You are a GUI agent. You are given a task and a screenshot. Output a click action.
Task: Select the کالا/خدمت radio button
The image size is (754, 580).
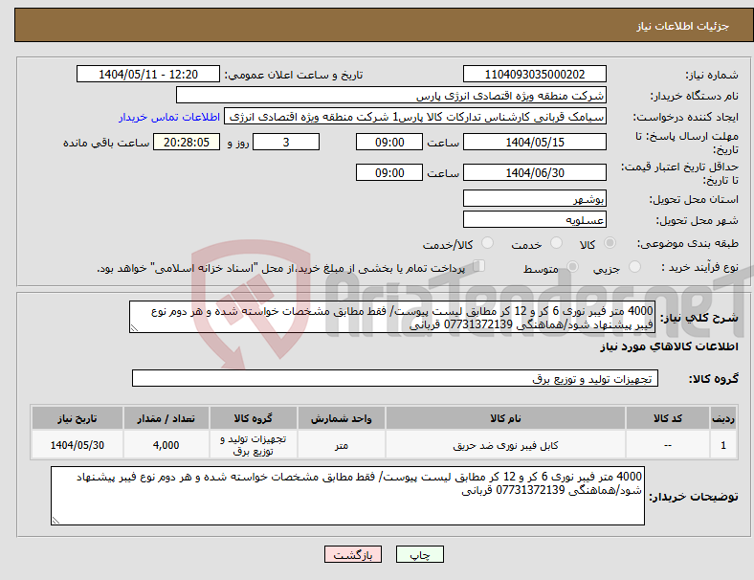coord(488,243)
